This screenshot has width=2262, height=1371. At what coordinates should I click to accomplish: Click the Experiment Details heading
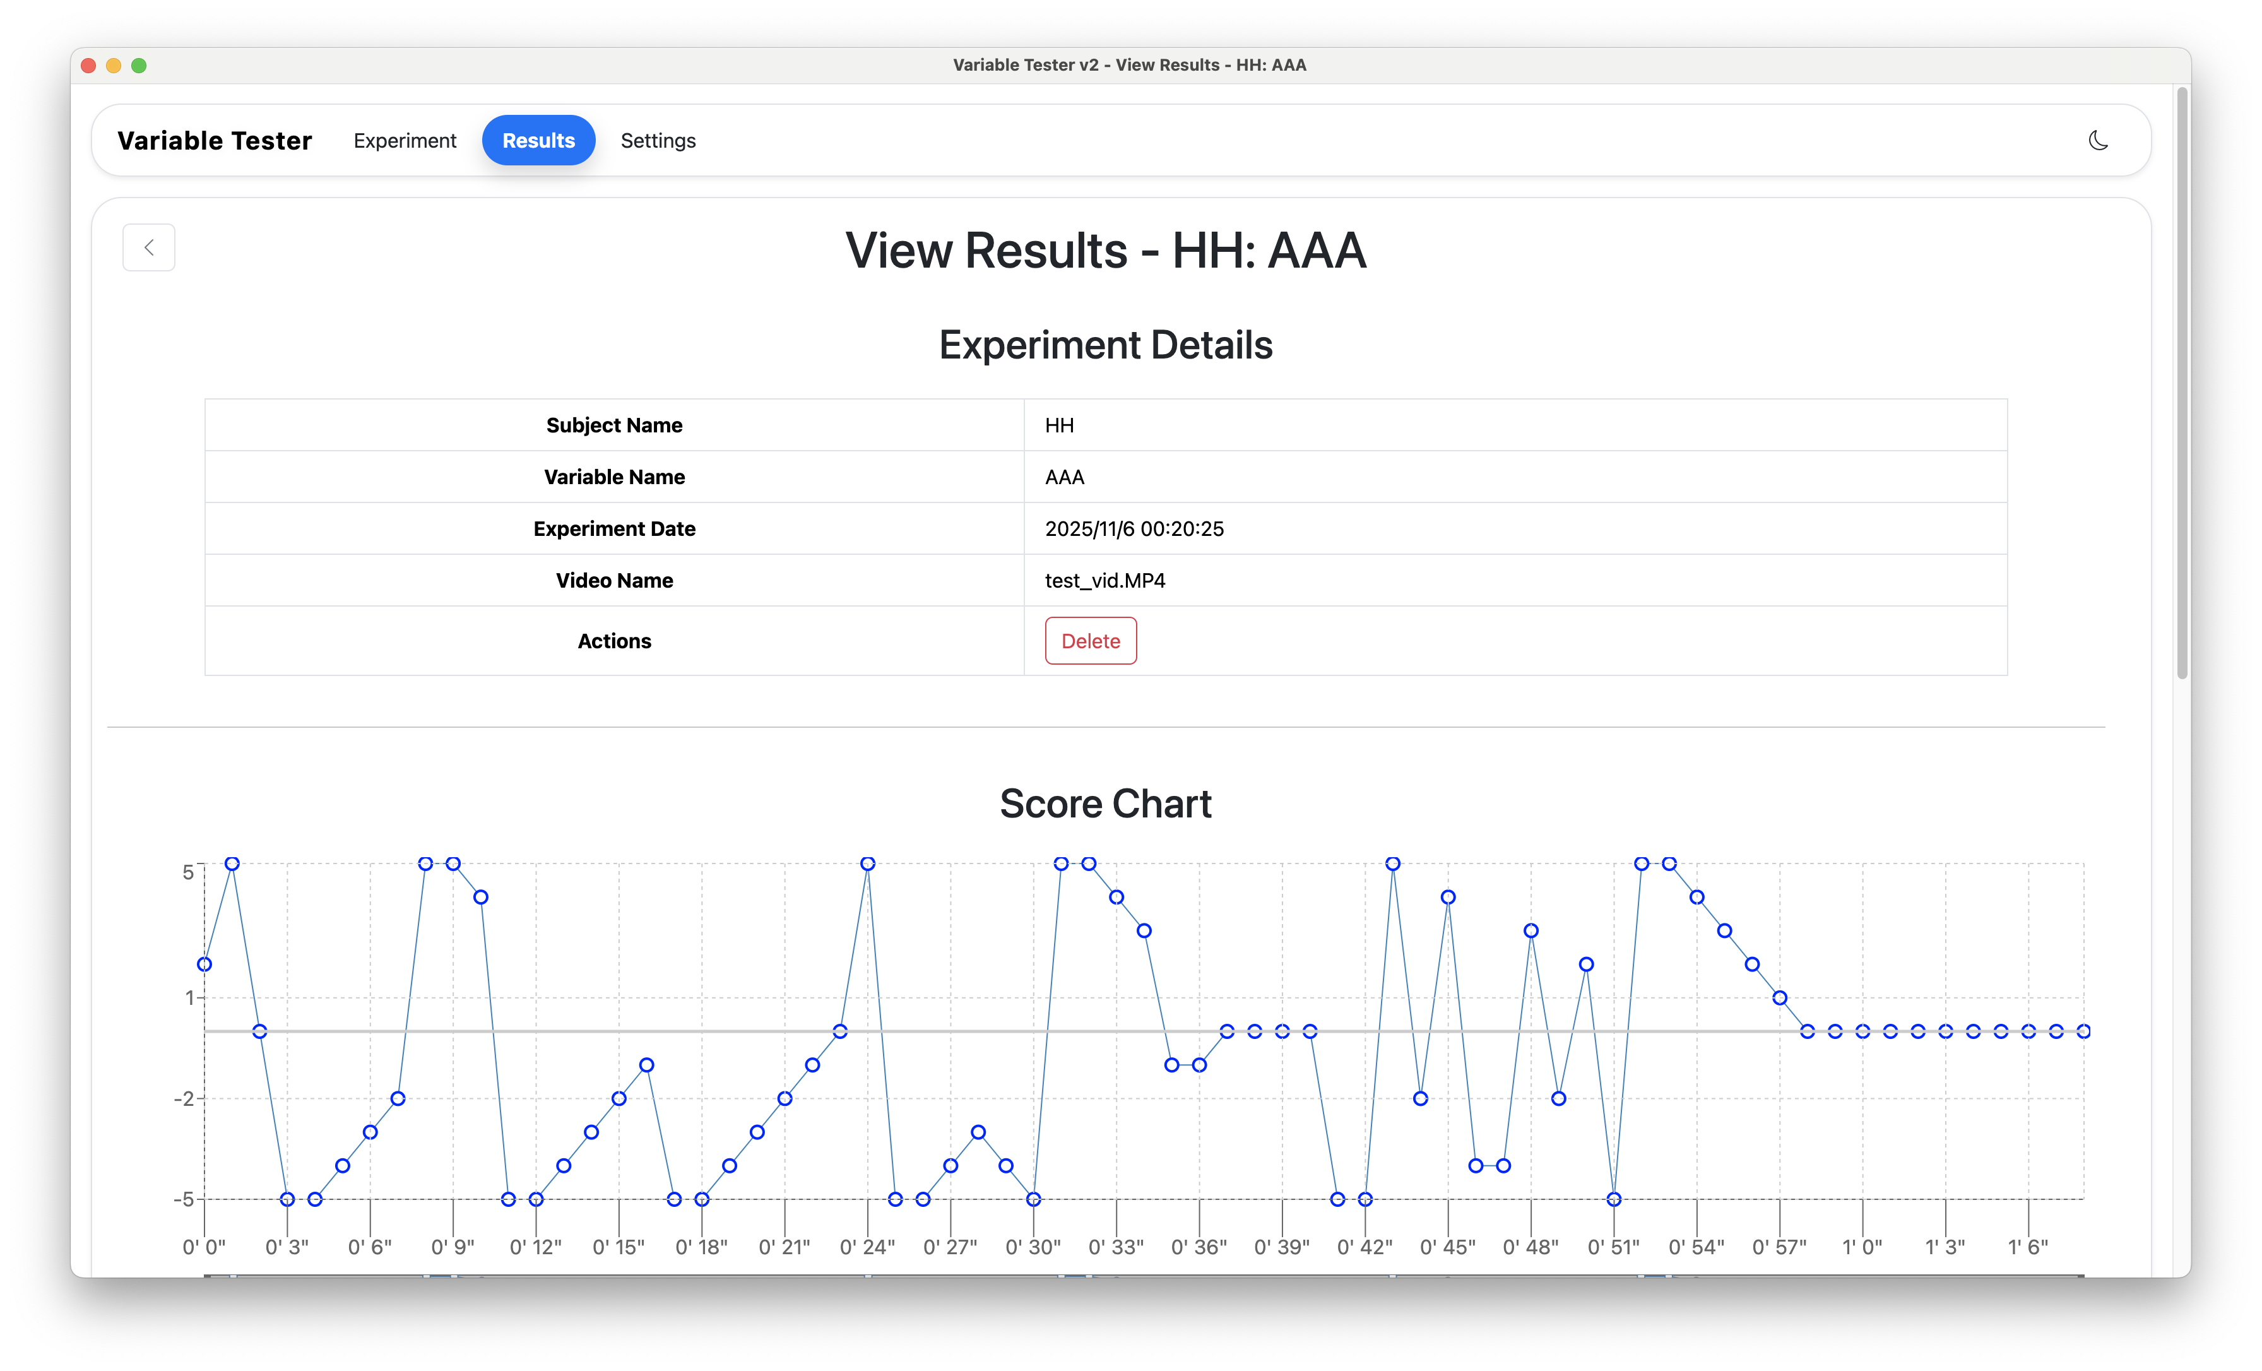coord(1105,345)
